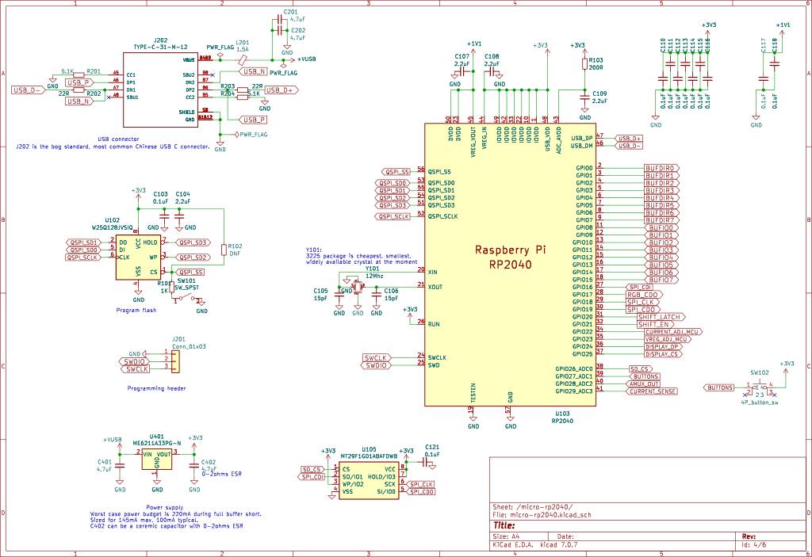Select the AMUX_OUT net label

644,384
